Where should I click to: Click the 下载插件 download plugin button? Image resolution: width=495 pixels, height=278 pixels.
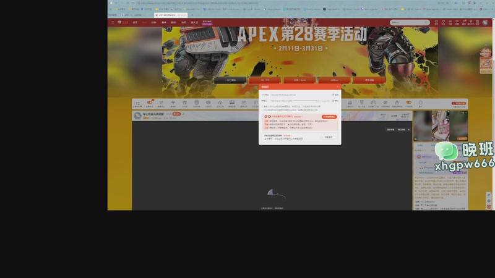[329, 137]
